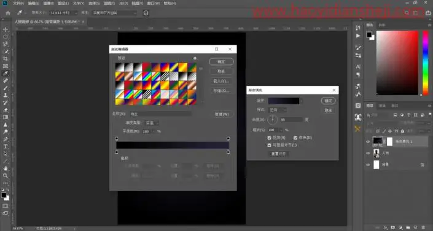Hide the 人物 layer
Screen dimensions: 433x231
[368, 153]
